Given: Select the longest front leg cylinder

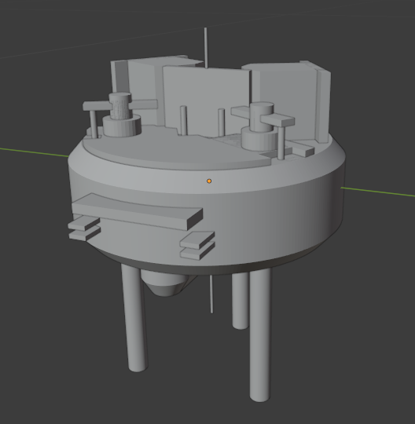Looking at the screenshot, I should click(260, 334).
